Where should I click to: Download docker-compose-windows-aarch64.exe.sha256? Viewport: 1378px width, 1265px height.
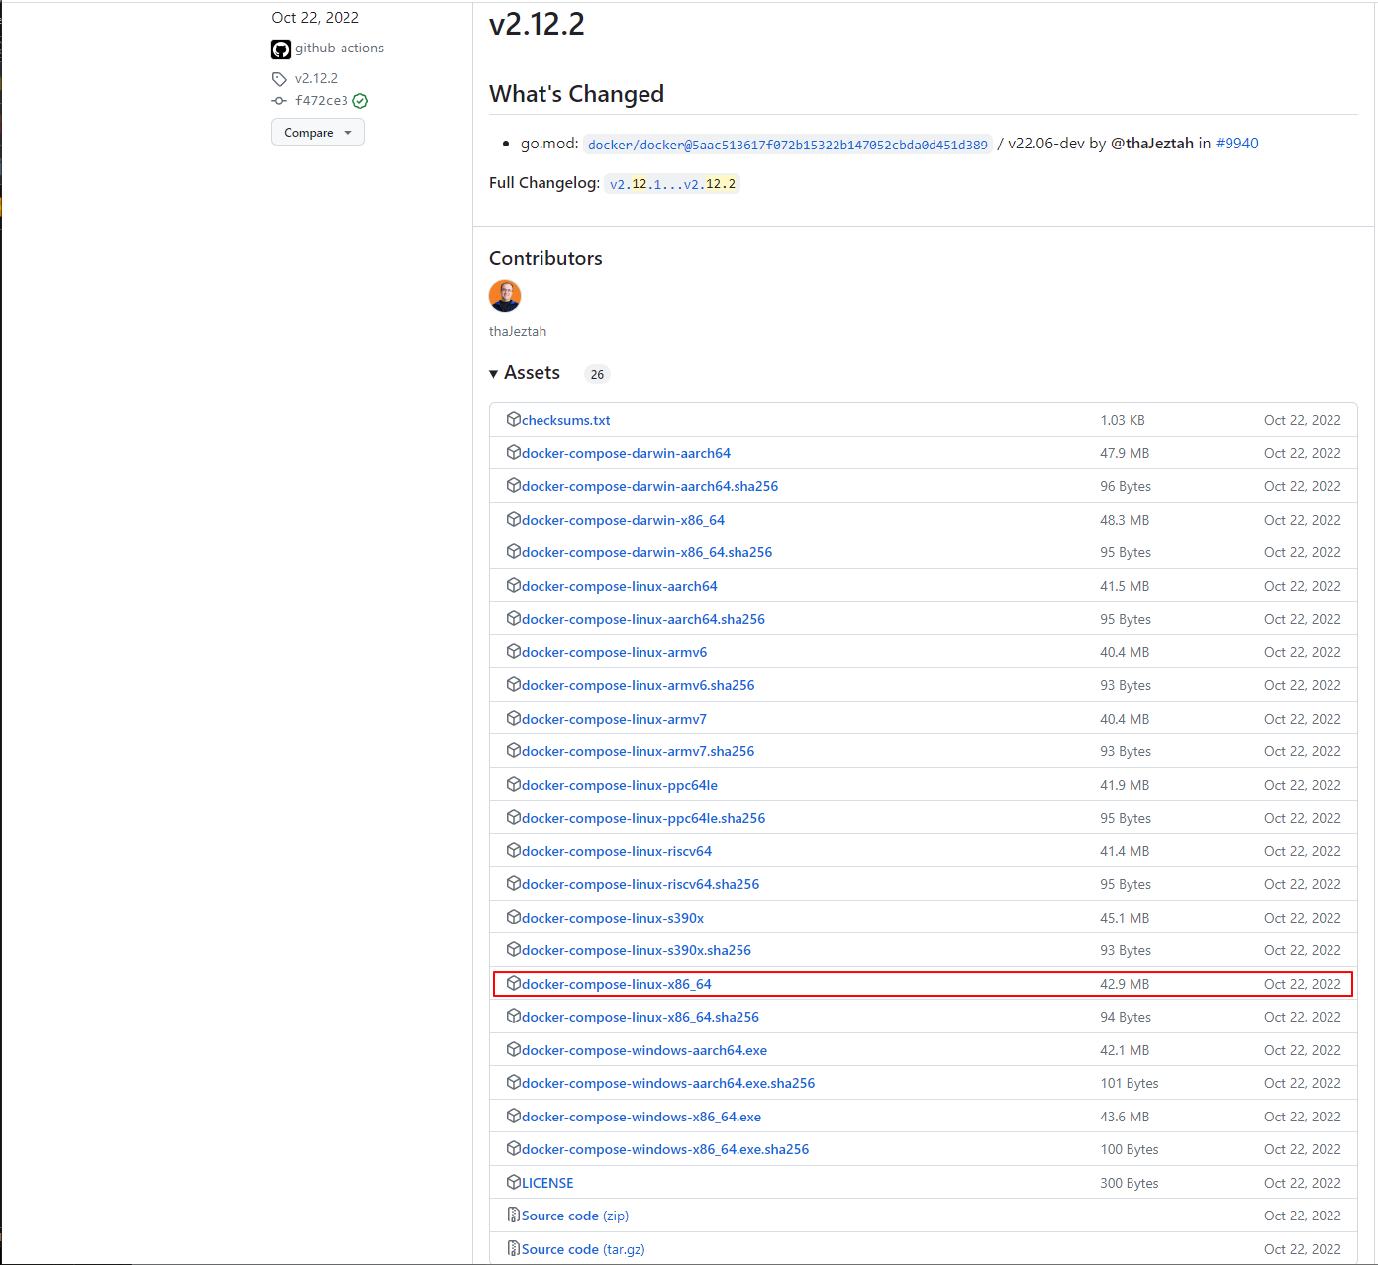coord(668,1083)
